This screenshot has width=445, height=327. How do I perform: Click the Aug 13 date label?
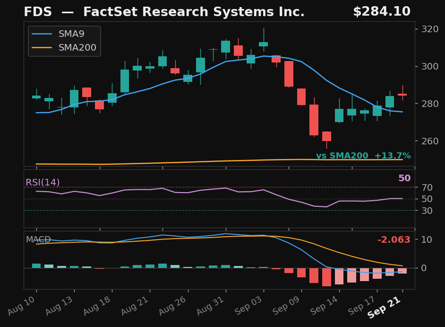[60, 306]
